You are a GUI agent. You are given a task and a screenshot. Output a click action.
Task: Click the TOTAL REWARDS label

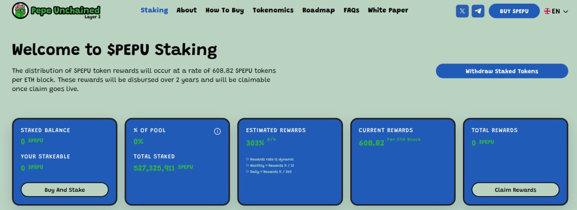click(495, 130)
